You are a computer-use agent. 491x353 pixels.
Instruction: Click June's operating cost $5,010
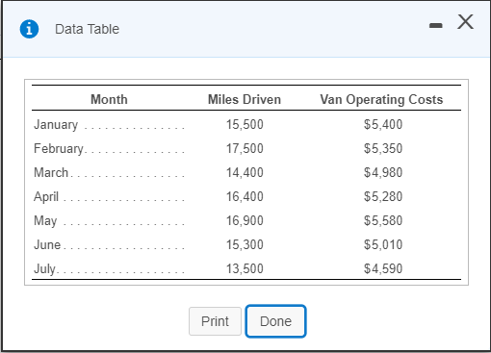pyautogui.click(x=383, y=244)
